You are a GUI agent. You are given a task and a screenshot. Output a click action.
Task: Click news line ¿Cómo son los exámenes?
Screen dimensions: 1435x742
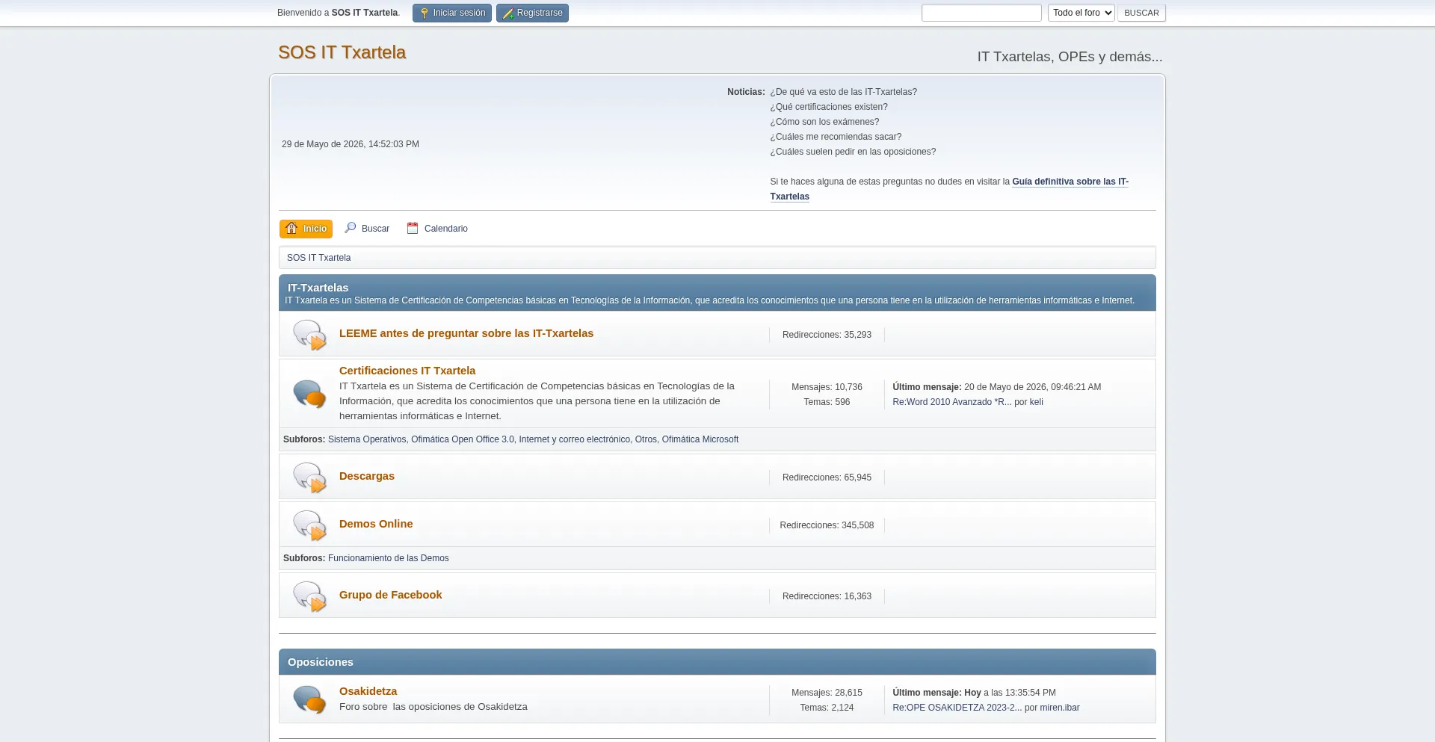[824, 122]
